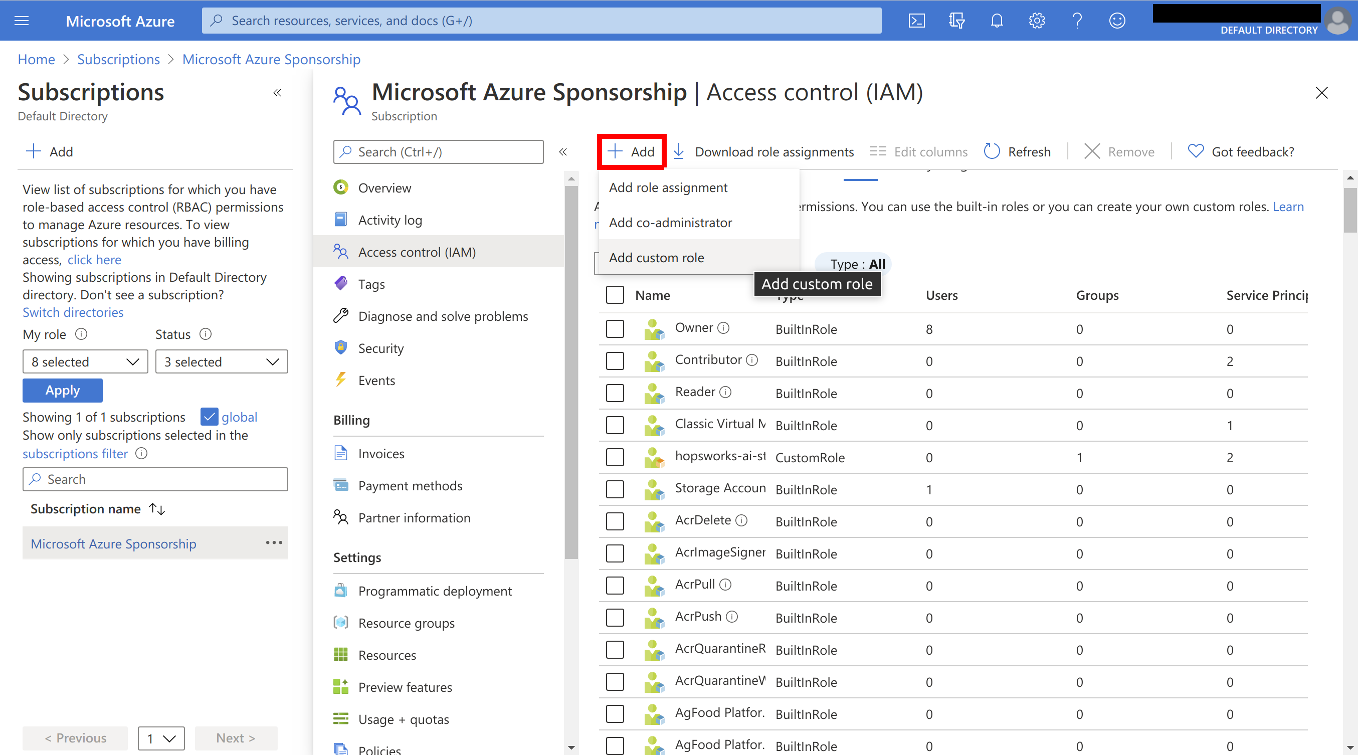1358x755 pixels.
Task: Click info icon next to Owner role
Action: click(724, 328)
